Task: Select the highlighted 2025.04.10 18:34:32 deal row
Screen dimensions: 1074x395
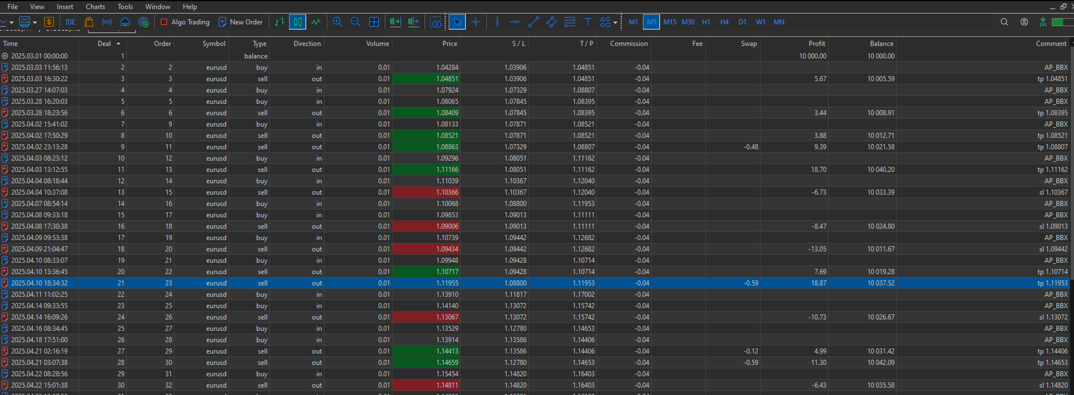Action: [535, 283]
